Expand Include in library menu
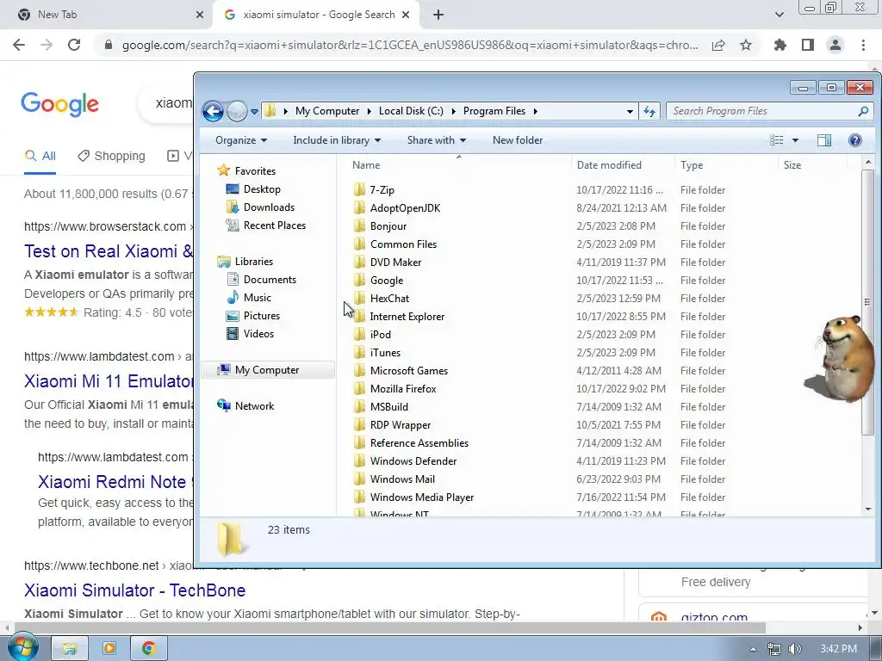 (x=337, y=140)
